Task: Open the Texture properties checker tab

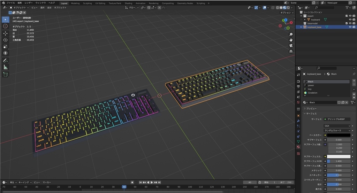Action: (x=298, y=154)
